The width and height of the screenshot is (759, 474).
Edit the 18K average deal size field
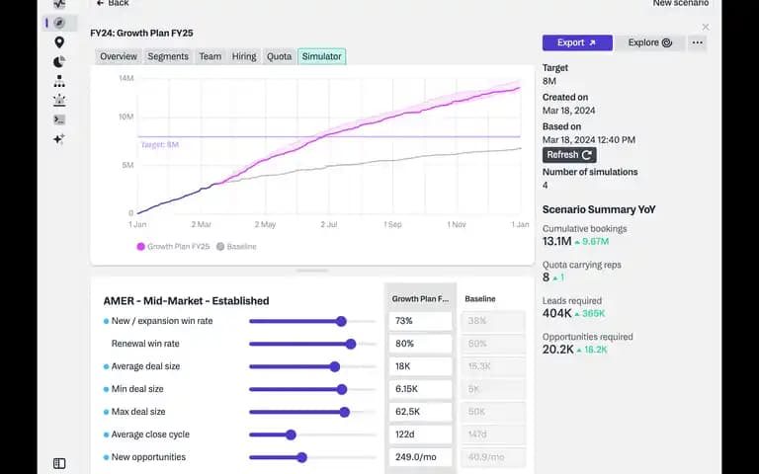(x=420, y=366)
